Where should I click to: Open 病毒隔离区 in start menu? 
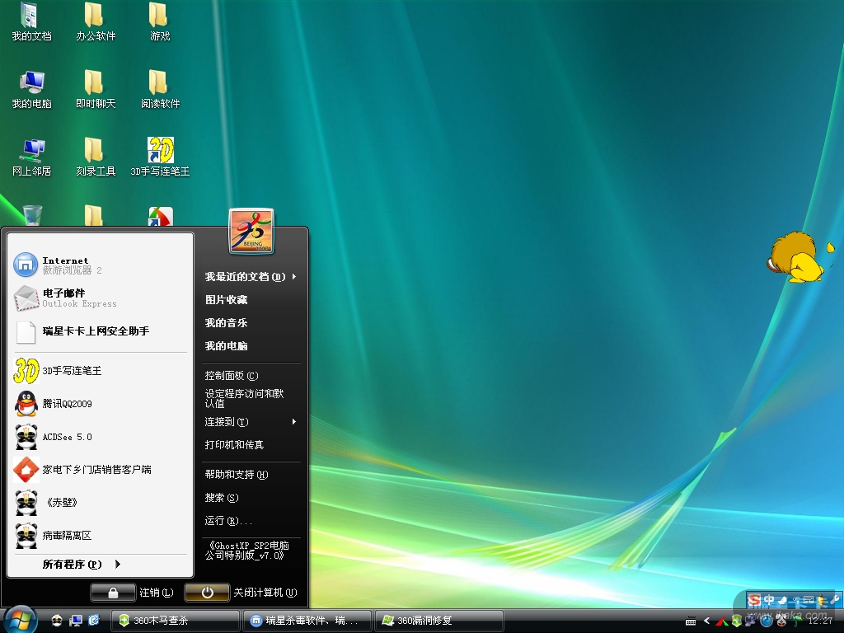tap(100, 535)
